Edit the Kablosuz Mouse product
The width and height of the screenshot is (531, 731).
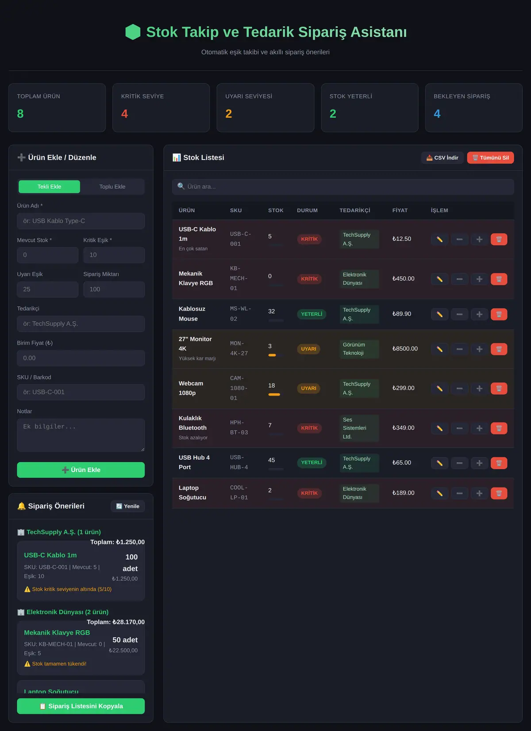tap(439, 314)
